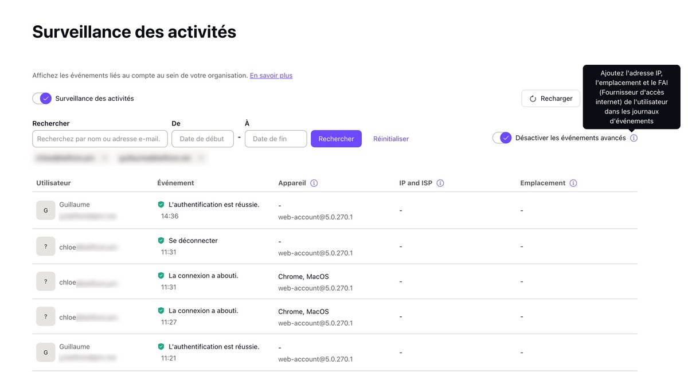
Task: Click the Emplacement header text
Action: [543, 183]
